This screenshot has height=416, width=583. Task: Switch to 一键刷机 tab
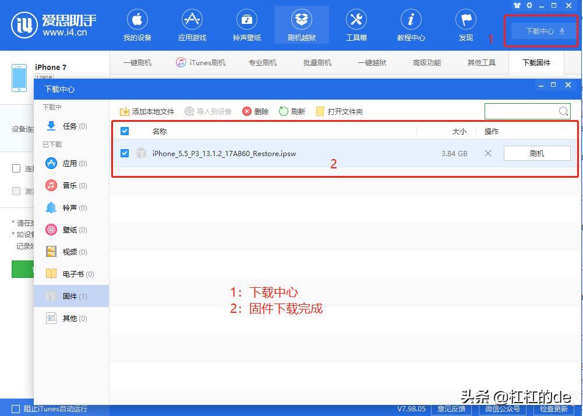tap(137, 62)
